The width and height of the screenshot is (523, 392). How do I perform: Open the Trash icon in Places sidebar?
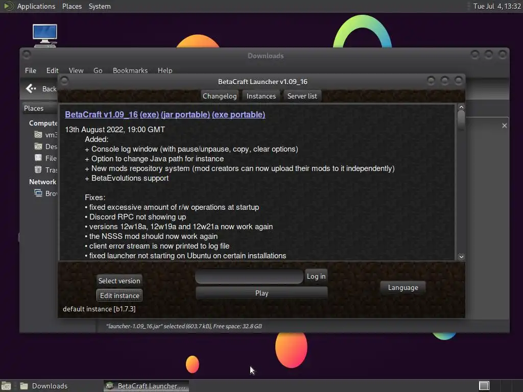tap(38, 169)
